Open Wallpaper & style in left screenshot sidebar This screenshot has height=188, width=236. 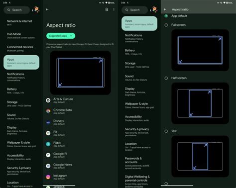21,144
